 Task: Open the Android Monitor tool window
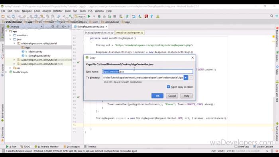pyautogui.click(x=47, y=147)
